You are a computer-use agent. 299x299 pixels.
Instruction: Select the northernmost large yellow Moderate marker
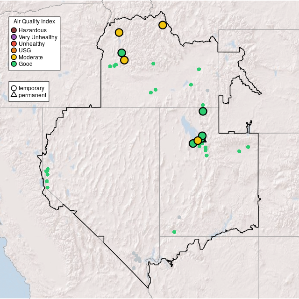[x=163, y=25]
